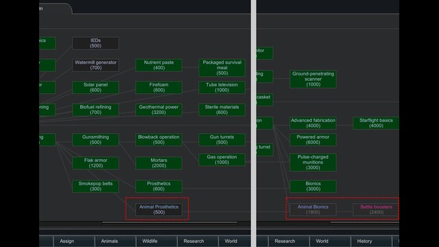
Task: Select the Starflight basics research node
Action: (x=376, y=123)
